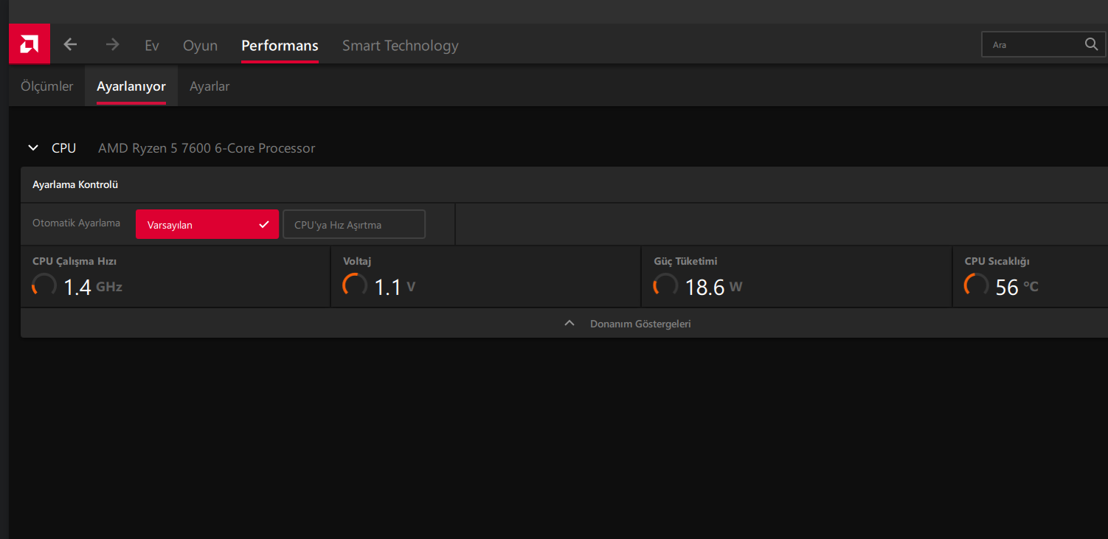Click the AMD logo icon

tap(30, 44)
